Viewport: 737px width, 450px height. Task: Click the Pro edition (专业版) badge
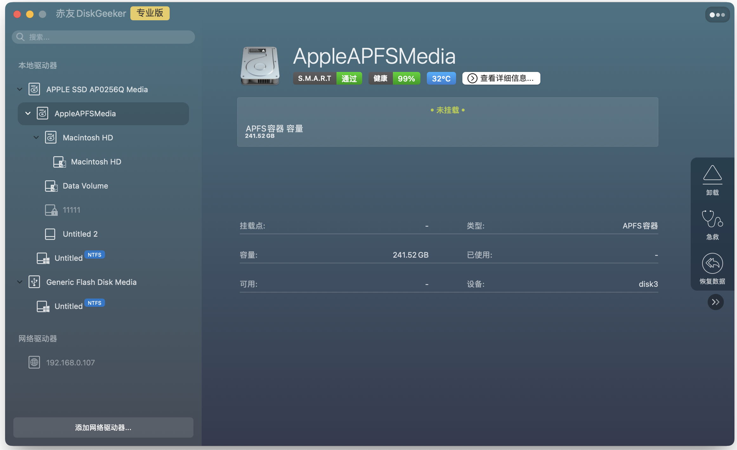pos(150,13)
